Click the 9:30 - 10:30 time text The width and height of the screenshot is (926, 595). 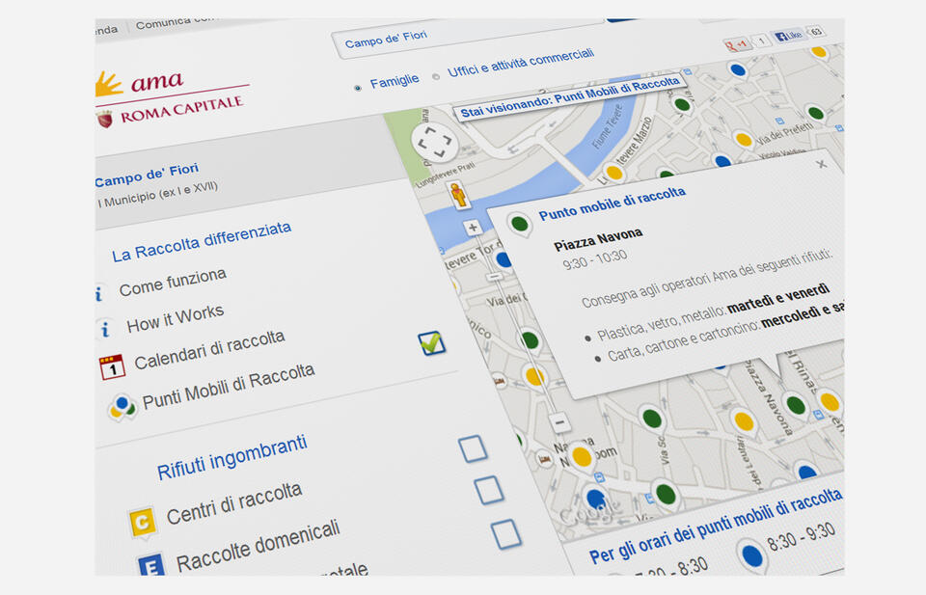pyautogui.click(x=595, y=259)
